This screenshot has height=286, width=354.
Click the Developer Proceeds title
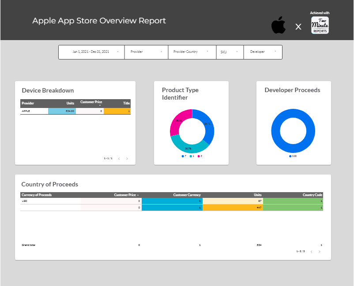pyautogui.click(x=292, y=90)
